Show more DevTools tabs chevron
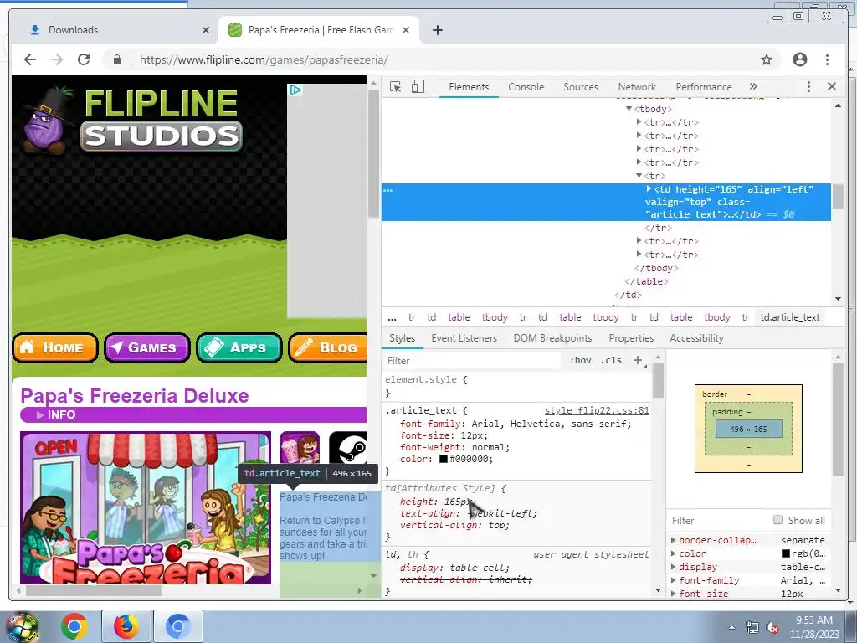This screenshot has height=643, width=857. click(754, 86)
